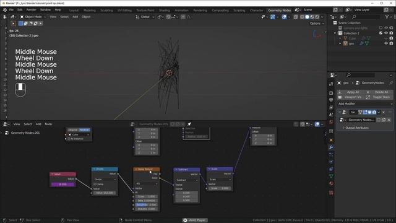This screenshot has height=223, width=396.
Task: Open the node editor Add menu
Action: click(38, 124)
